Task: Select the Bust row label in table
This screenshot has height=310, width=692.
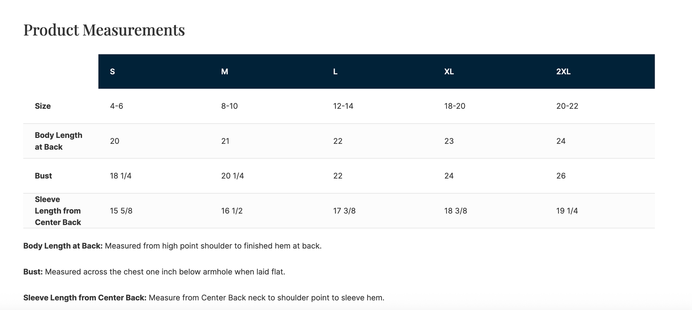Action: [x=43, y=176]
